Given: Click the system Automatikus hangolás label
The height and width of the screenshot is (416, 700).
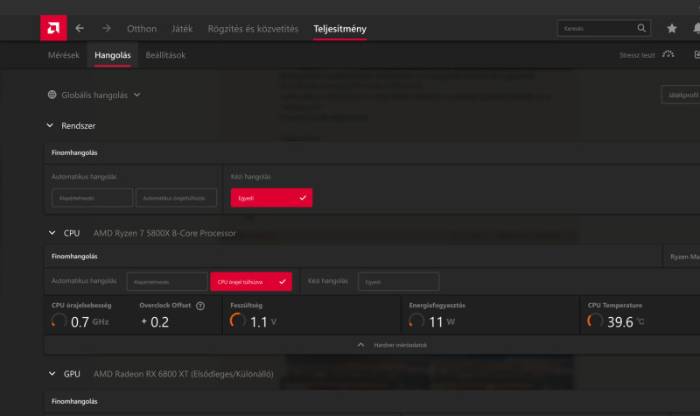Looking at the screenshot, I should tap(84, 177).
